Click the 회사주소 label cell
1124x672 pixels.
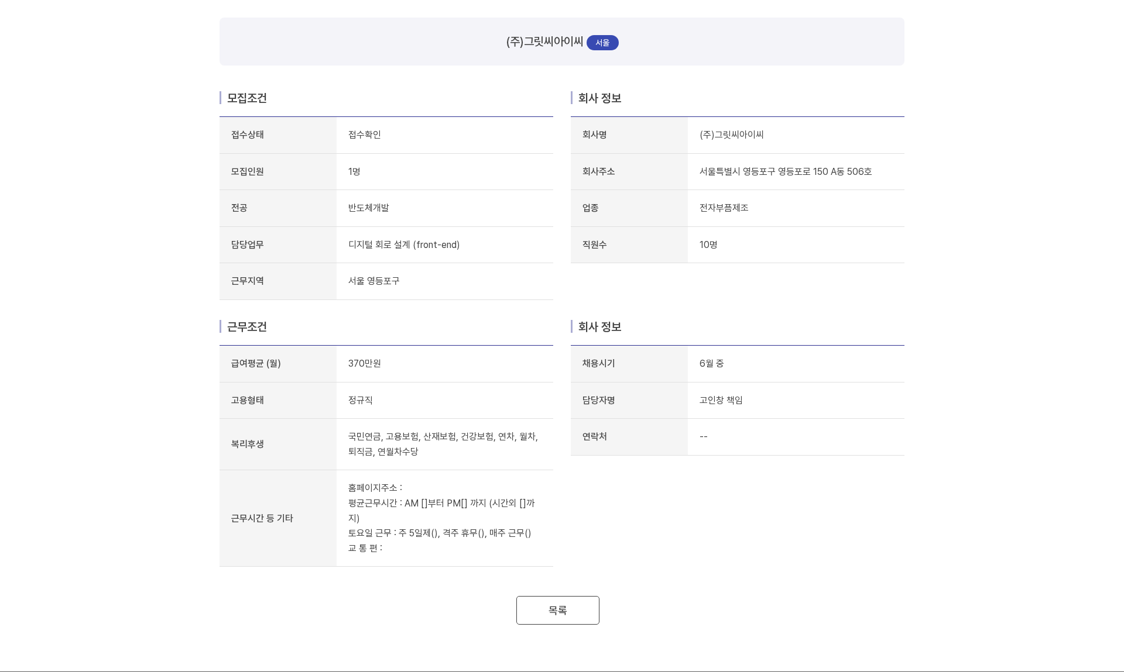coord(629,171)
